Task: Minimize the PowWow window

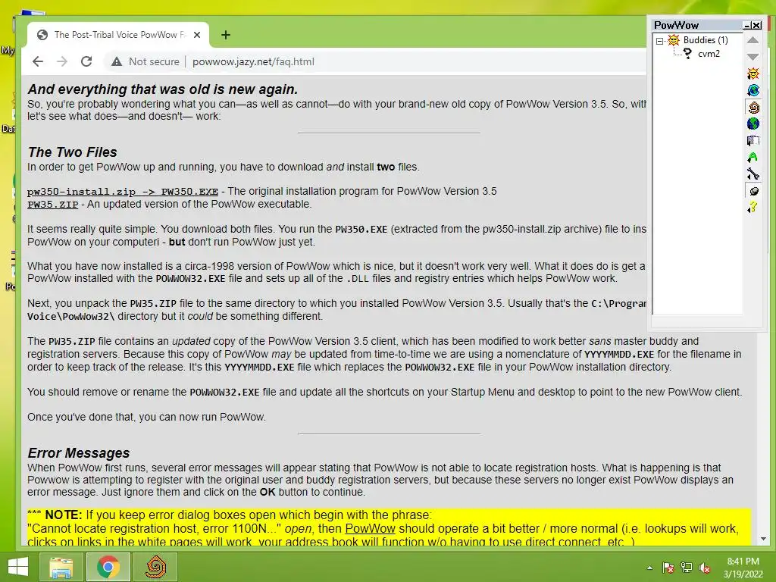Action: click(746, 25)
